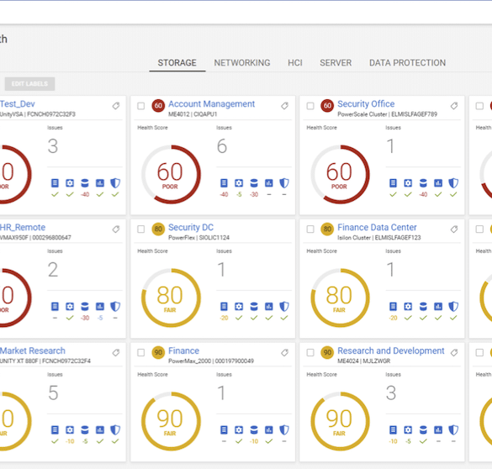Image resolution: width=492 pixels, height=469 pixels.
Task: Click the Capacity icon on Test_Dev card
Action: 85,183
